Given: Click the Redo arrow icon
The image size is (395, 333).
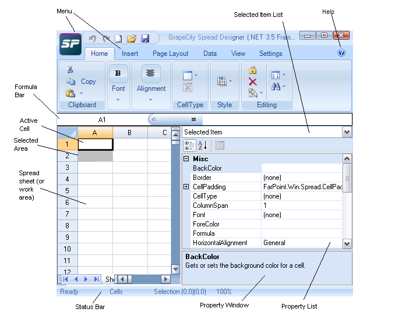Looking at the screenshot, I should 106,38.
